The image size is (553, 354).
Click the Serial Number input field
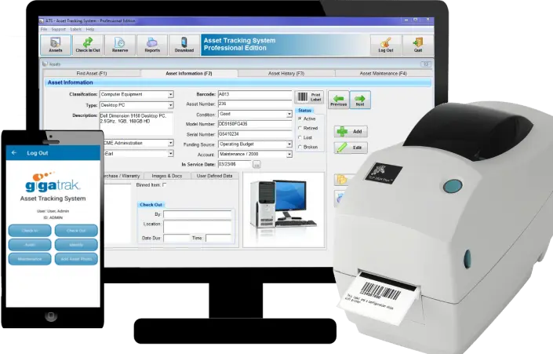click(255, 134)
